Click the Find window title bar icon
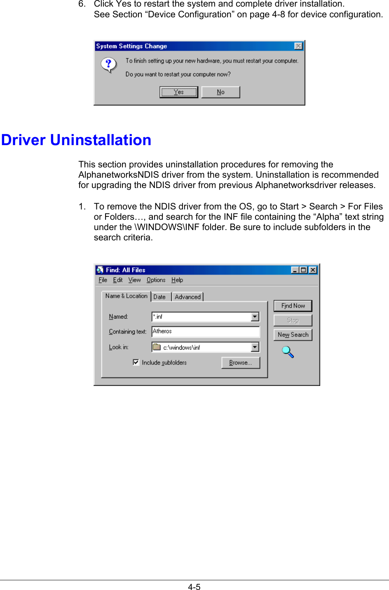 click(100, 270)
